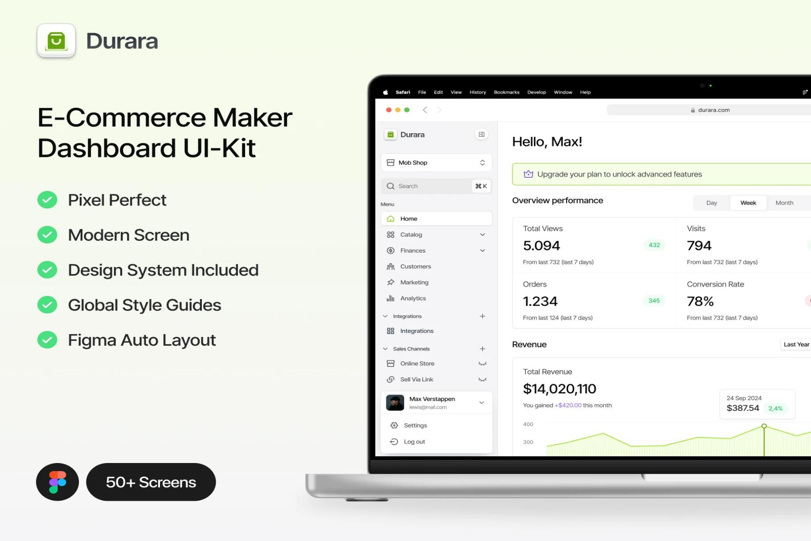Viewport: 811px width, 541px height.
Task: Go back with browser back arrow
Action: pyautogui.click(x=425, y=110)
